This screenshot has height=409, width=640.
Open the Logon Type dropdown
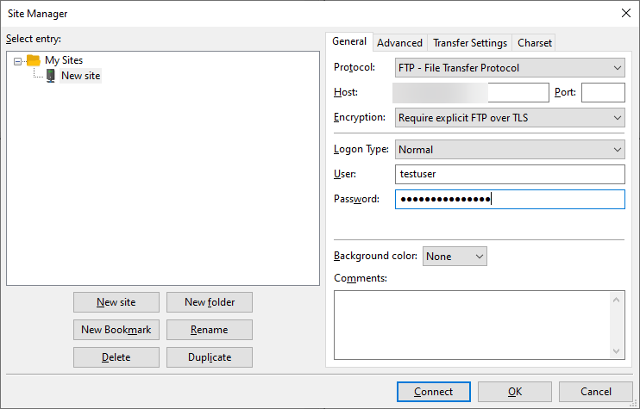click(510, 150)
